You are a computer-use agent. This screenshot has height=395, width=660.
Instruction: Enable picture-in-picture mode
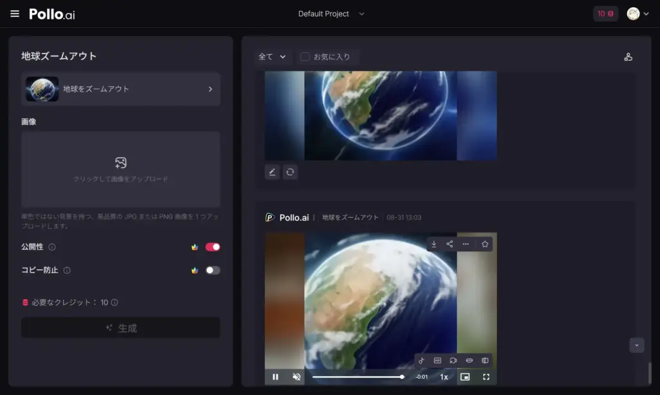[x=465, y=377]
